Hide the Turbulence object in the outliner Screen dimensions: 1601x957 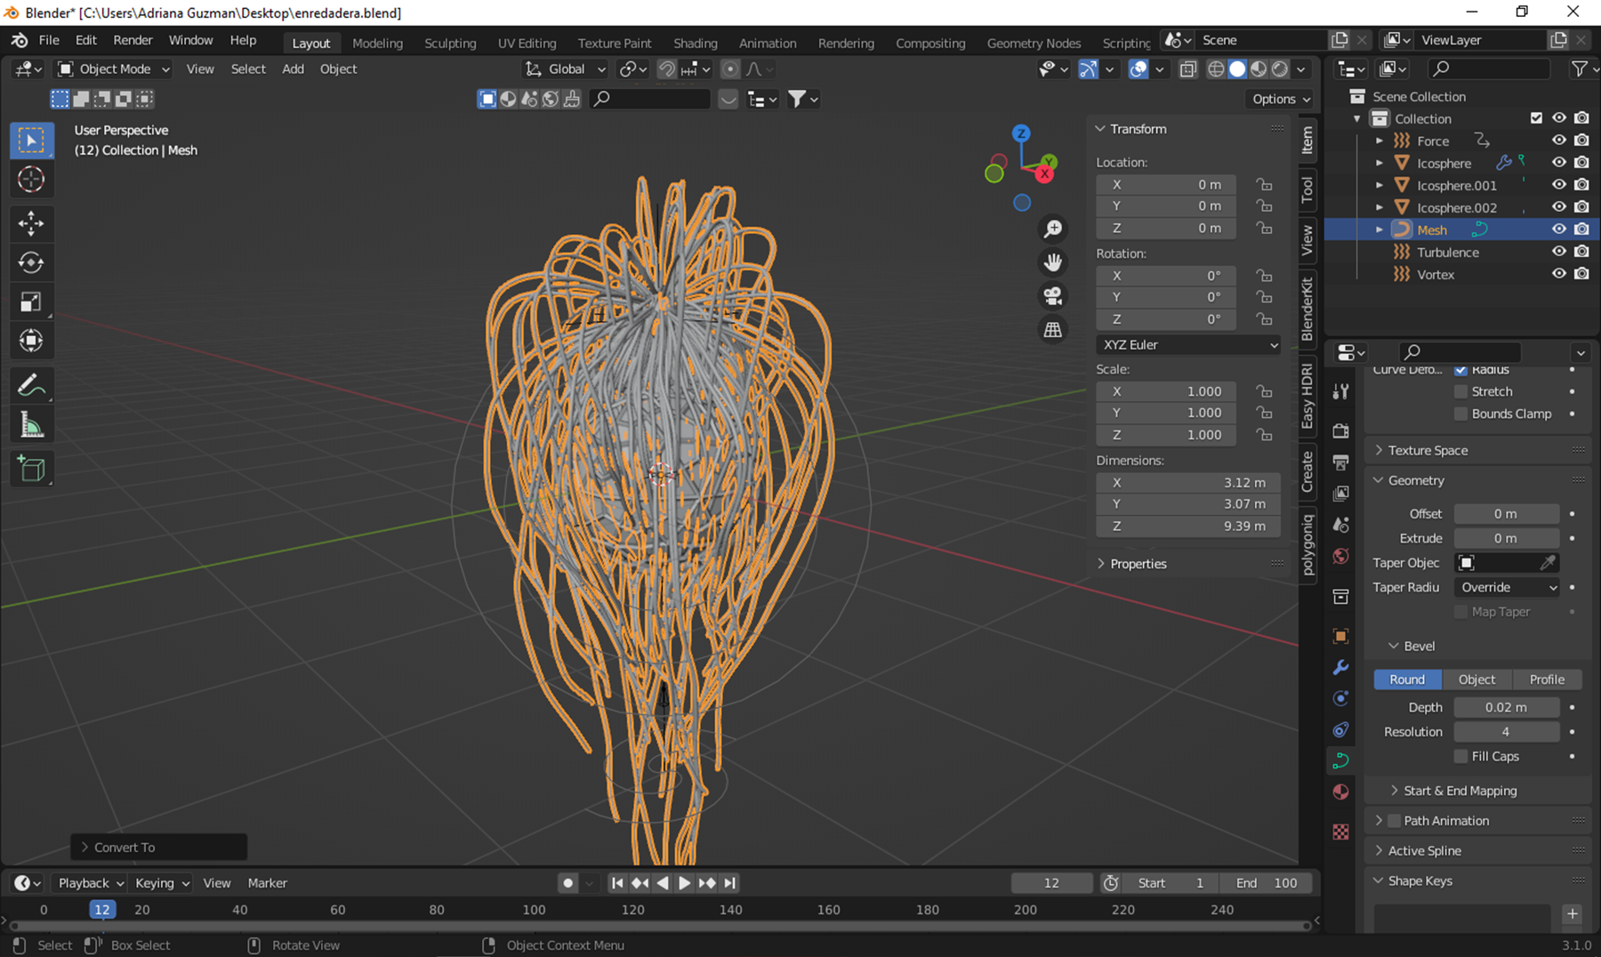(1558, 252)
